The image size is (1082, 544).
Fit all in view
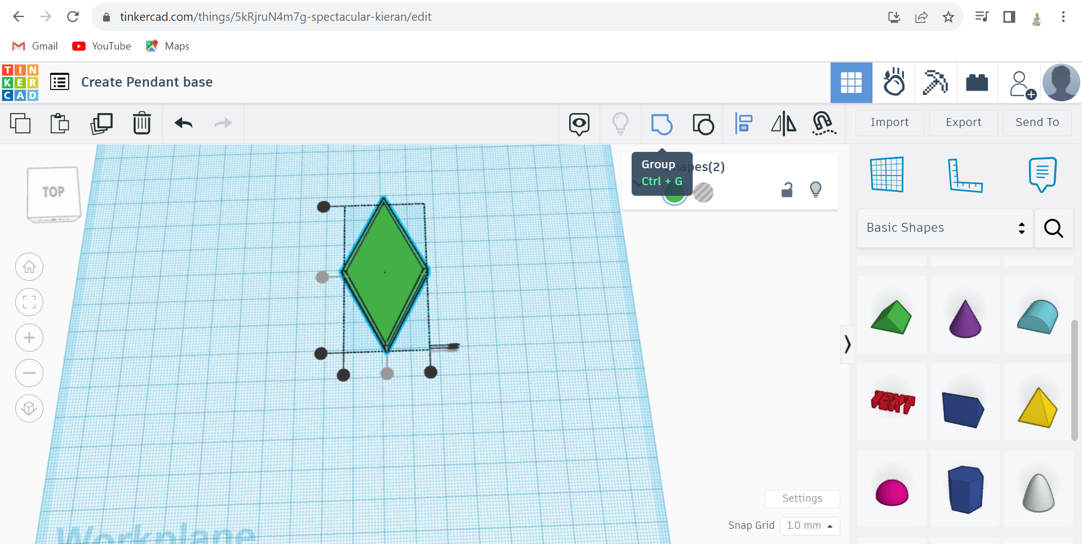29,302
